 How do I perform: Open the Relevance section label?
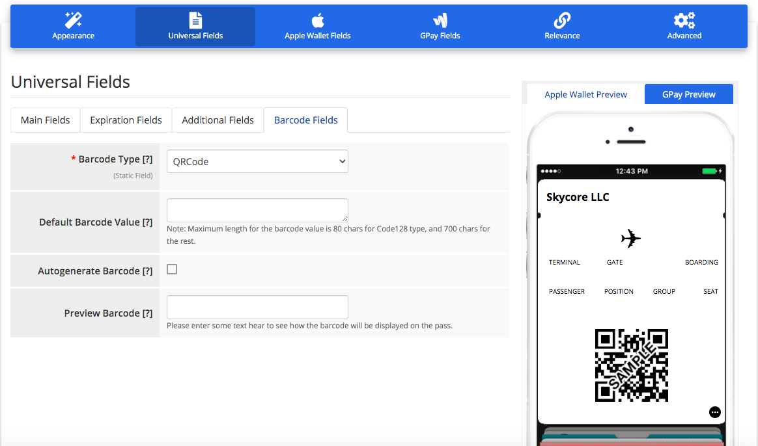click(x=562, y=36)
